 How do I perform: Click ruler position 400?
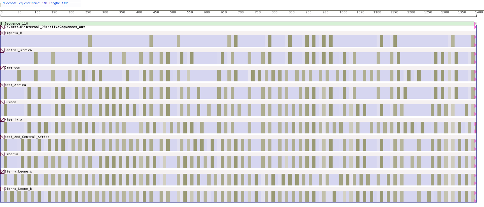(139, 12)
